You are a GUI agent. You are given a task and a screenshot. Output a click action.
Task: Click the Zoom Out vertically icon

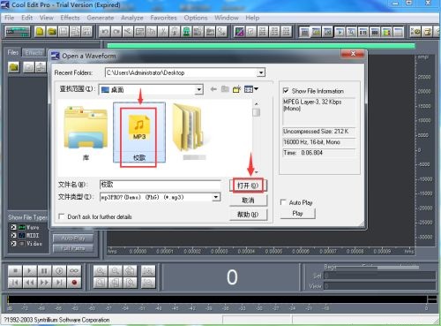(x=148, y=283)
